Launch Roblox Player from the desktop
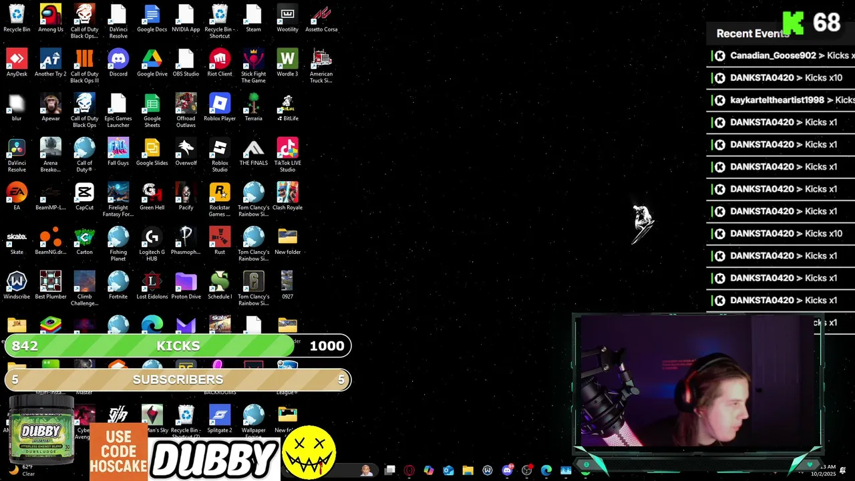The width and height of the screenshot is (855, 481). coord(220,107)
